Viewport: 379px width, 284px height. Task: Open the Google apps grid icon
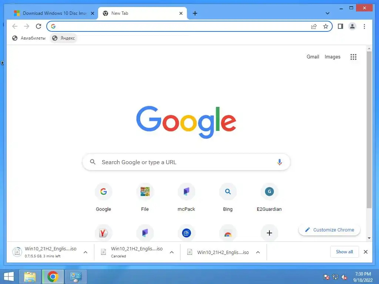(x=353, y=57)
